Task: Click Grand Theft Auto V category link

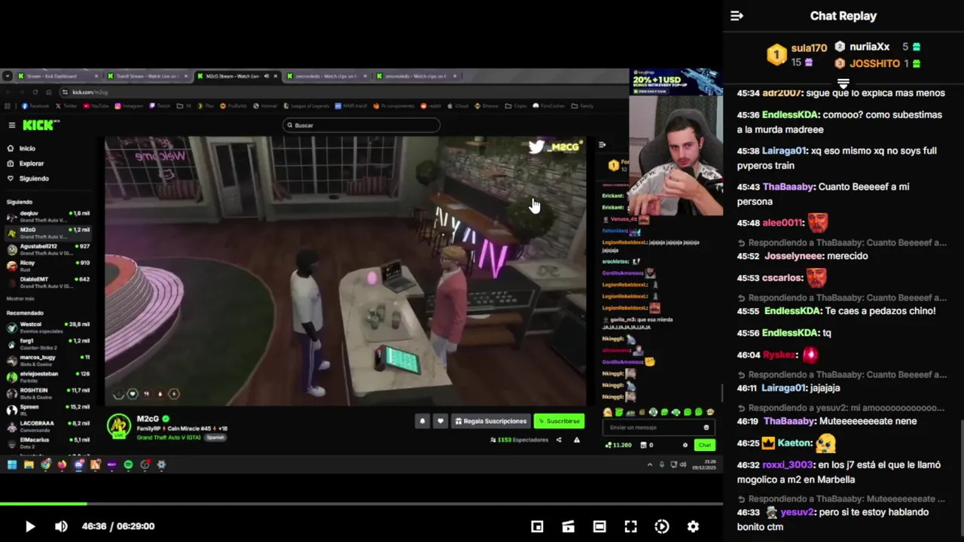Action: (169, 437)
